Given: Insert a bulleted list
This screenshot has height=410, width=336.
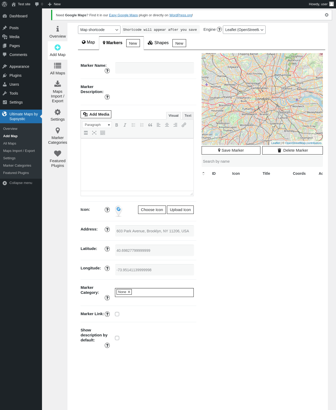Looking at the screenshot, I should click(x=133, y=125).
